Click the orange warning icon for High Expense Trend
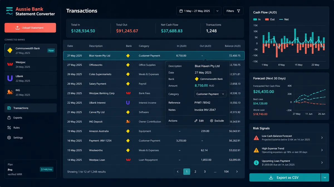 256,150
